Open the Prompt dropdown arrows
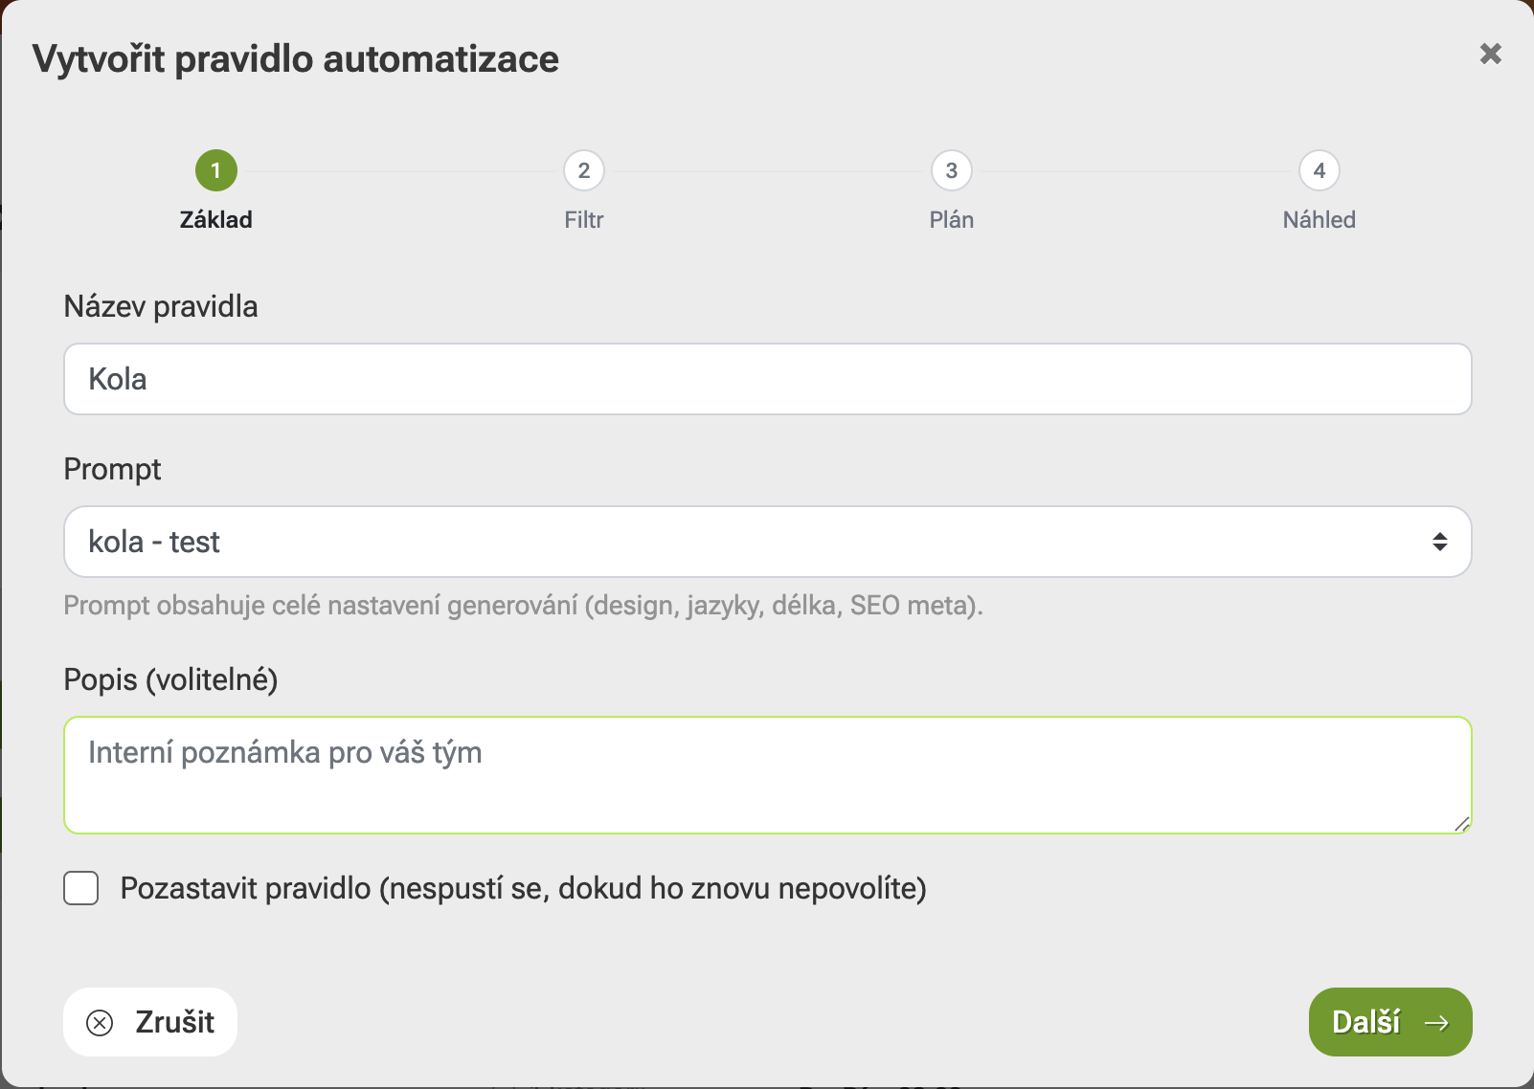 1439,542
